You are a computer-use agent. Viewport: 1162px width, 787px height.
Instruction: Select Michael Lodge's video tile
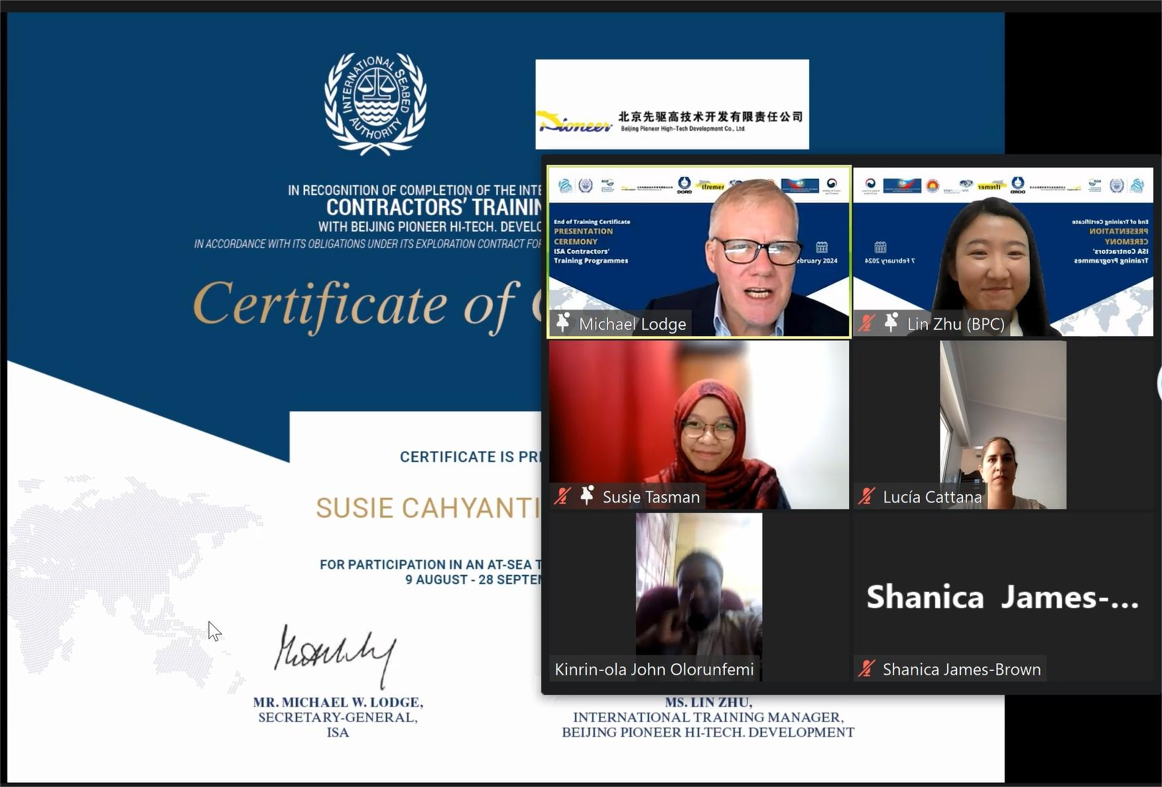(698, 252)
